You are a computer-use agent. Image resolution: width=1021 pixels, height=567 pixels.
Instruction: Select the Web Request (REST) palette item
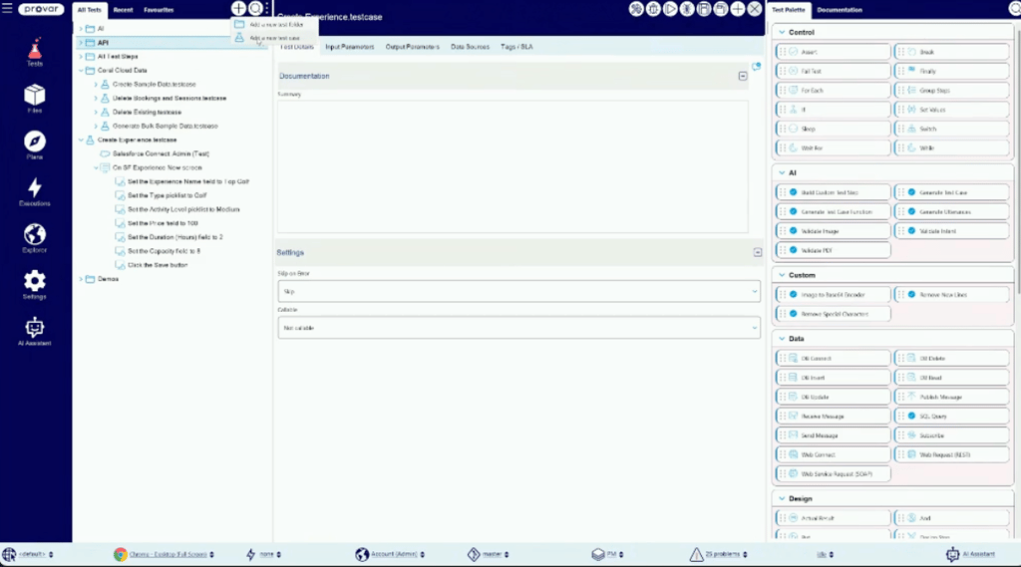(951, 454)
